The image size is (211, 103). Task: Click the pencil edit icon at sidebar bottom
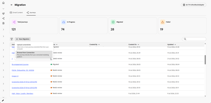tap(3, 100)
